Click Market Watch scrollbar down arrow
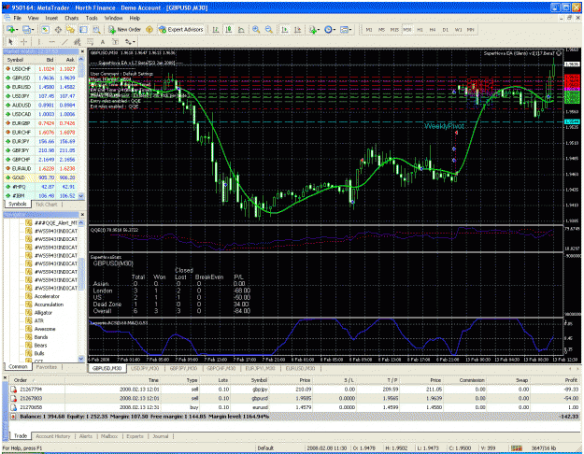 coord(81,196)
